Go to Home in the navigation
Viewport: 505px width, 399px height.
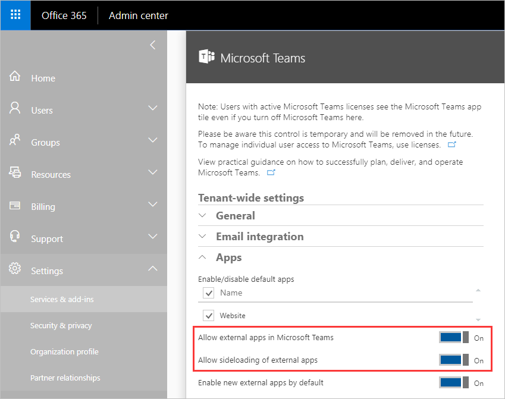coord(43,78)
